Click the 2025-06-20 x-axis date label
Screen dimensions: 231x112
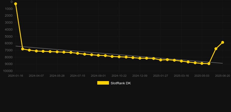223,76
